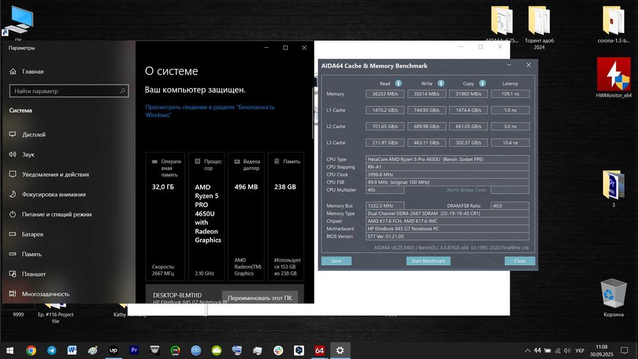The width and height of the screenshot is (638, 359).
Task: Click the Save button in AIDA64
Action: pyautogui.click(x=336, y=261)
